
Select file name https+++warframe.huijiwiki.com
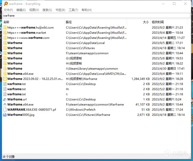pyautogui.click(x=31, y=27)
